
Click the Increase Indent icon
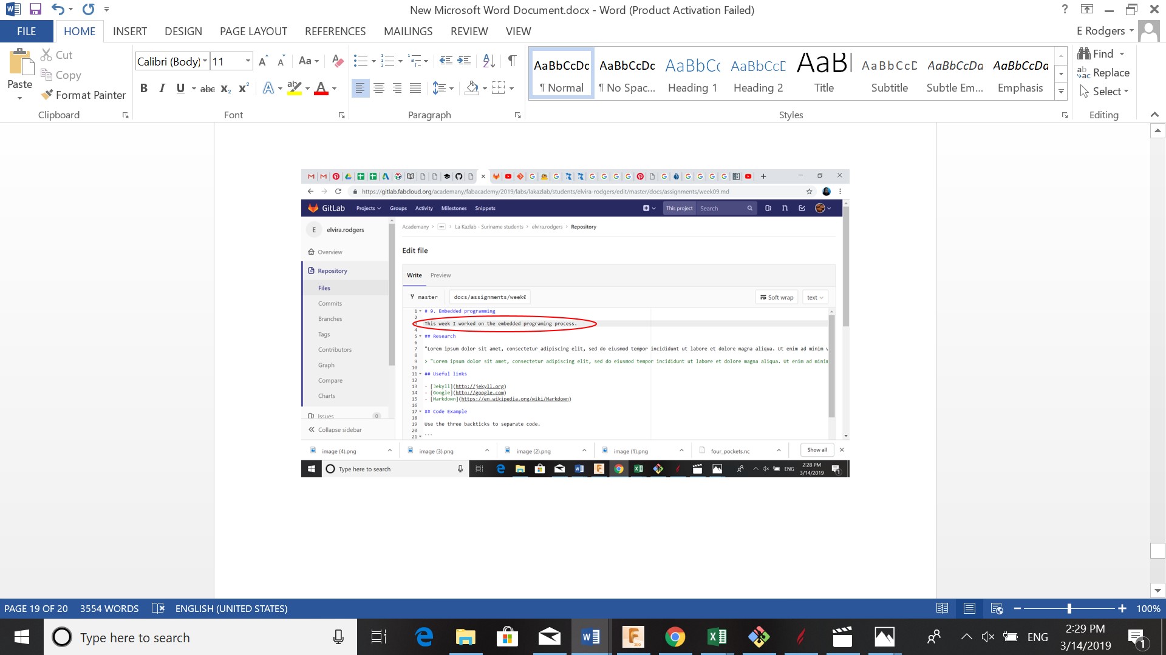pyautogui.click(x=464, y=61)
